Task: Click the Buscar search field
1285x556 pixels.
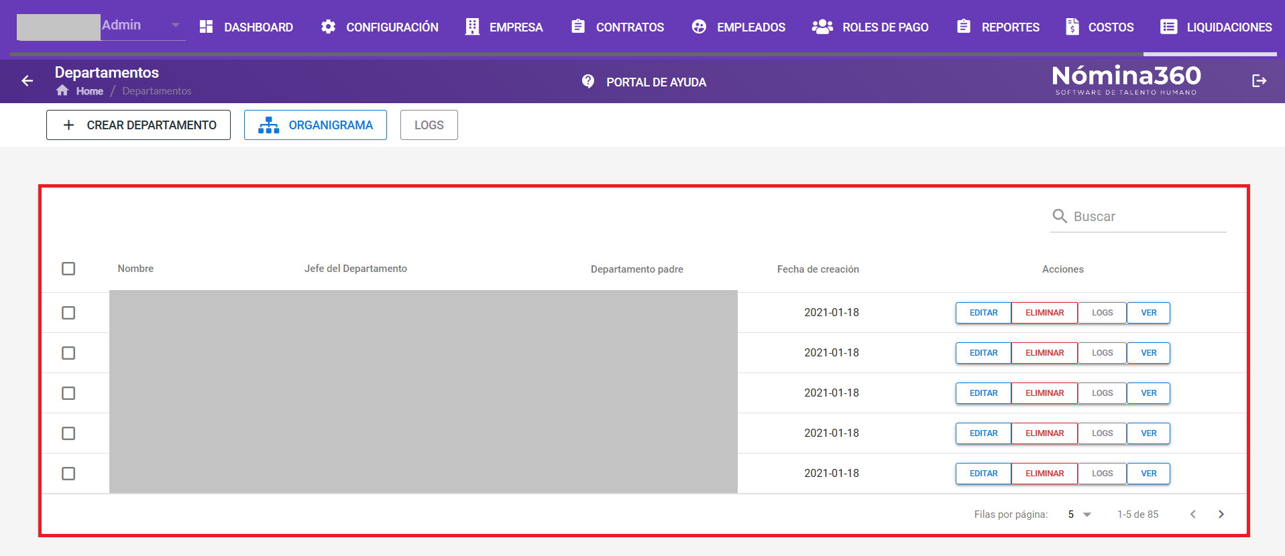Action: [1138, 216]
